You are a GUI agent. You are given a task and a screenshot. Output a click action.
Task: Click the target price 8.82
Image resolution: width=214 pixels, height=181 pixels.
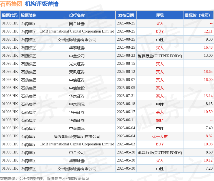tap(209, 136)
